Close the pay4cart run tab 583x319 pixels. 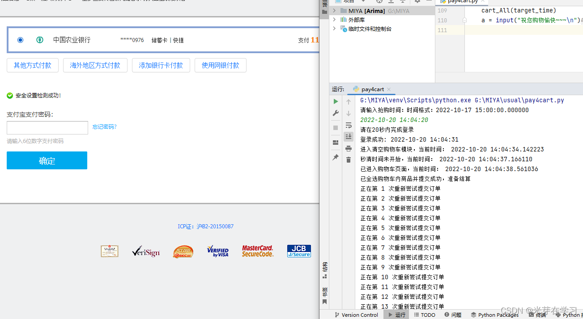tap(389, 89)
